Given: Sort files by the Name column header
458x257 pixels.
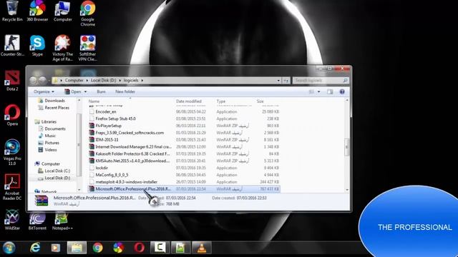Looking at the screenshot, I should pyautogui.click(x=94, y=101).
